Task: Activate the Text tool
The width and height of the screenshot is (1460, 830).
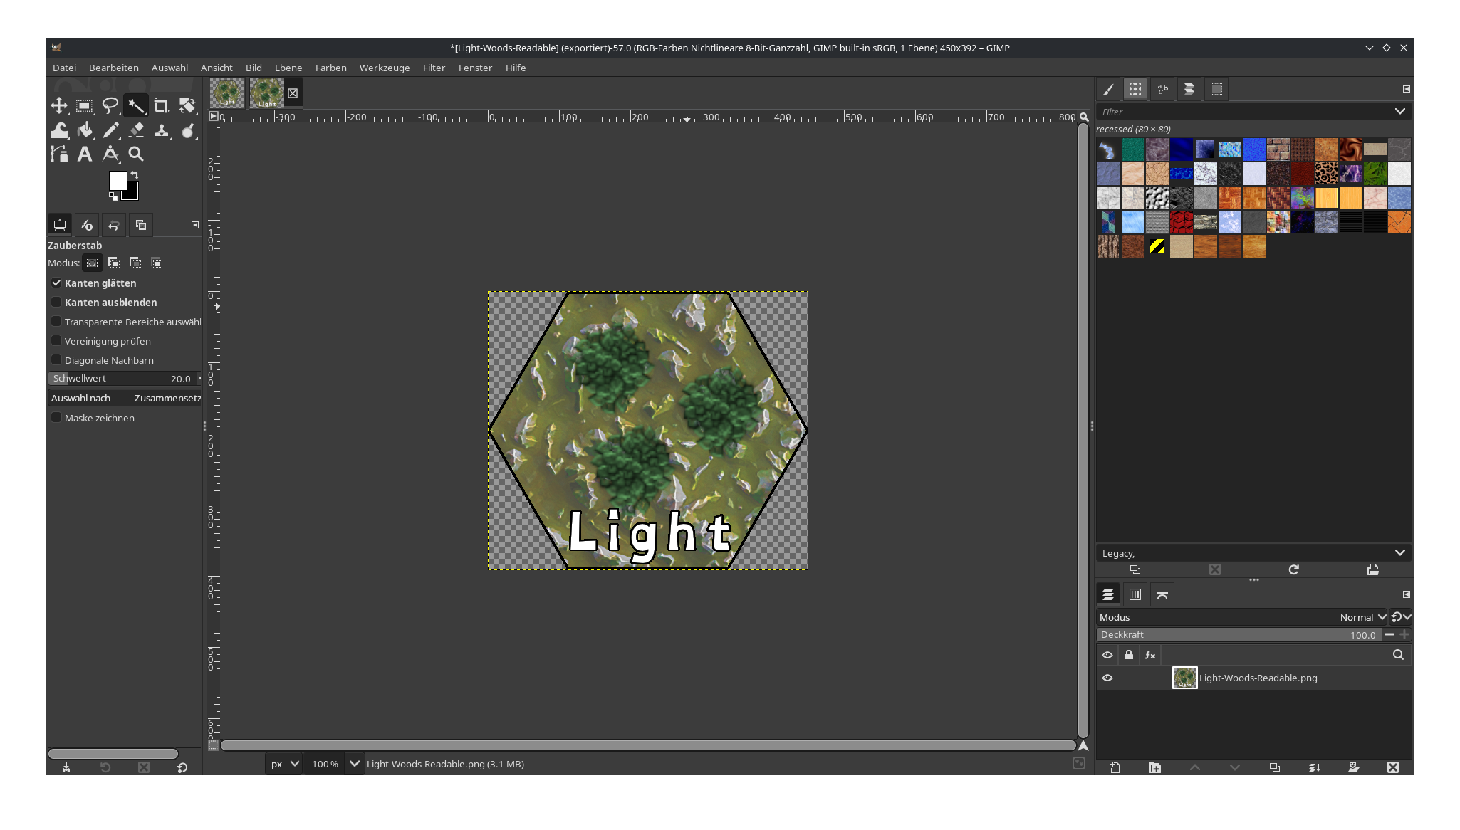Action: [x=85, y=154]
